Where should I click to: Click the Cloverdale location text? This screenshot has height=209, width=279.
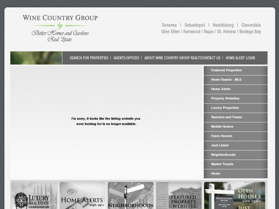pyautogui.click(x=251, y=25)
